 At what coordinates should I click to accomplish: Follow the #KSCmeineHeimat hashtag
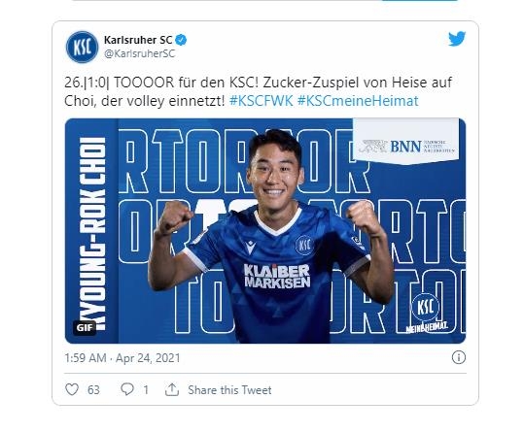pos(358,101)
